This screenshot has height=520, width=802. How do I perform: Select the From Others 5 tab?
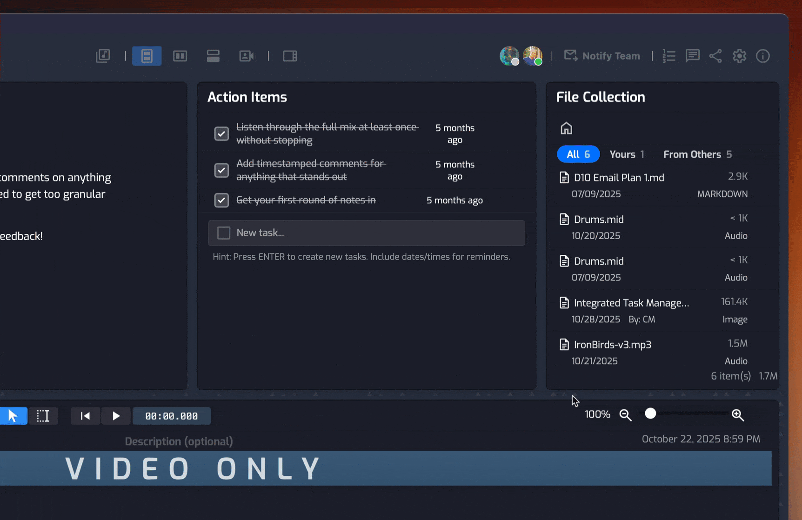[x=697, y=154]
